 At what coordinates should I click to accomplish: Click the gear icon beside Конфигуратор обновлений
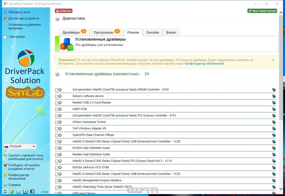pyautogui.click(x=5, y=175)
